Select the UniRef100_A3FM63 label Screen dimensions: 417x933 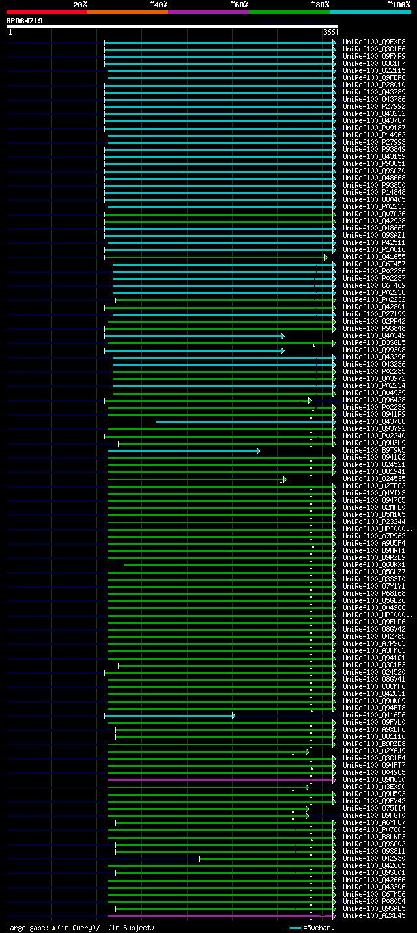[374, 651]
